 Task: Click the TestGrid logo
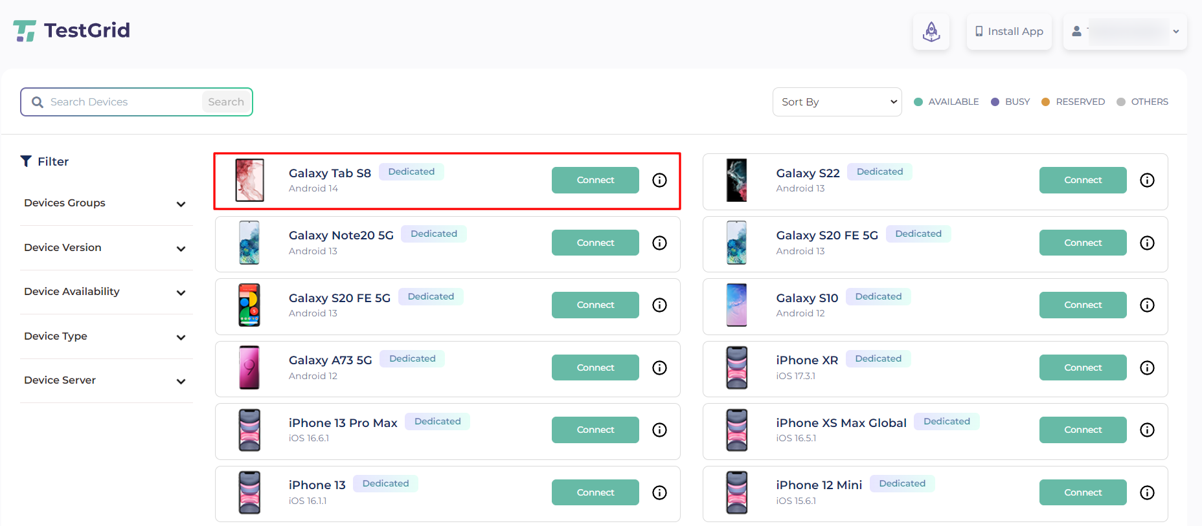pyautogui.click(x=72, y=30)
